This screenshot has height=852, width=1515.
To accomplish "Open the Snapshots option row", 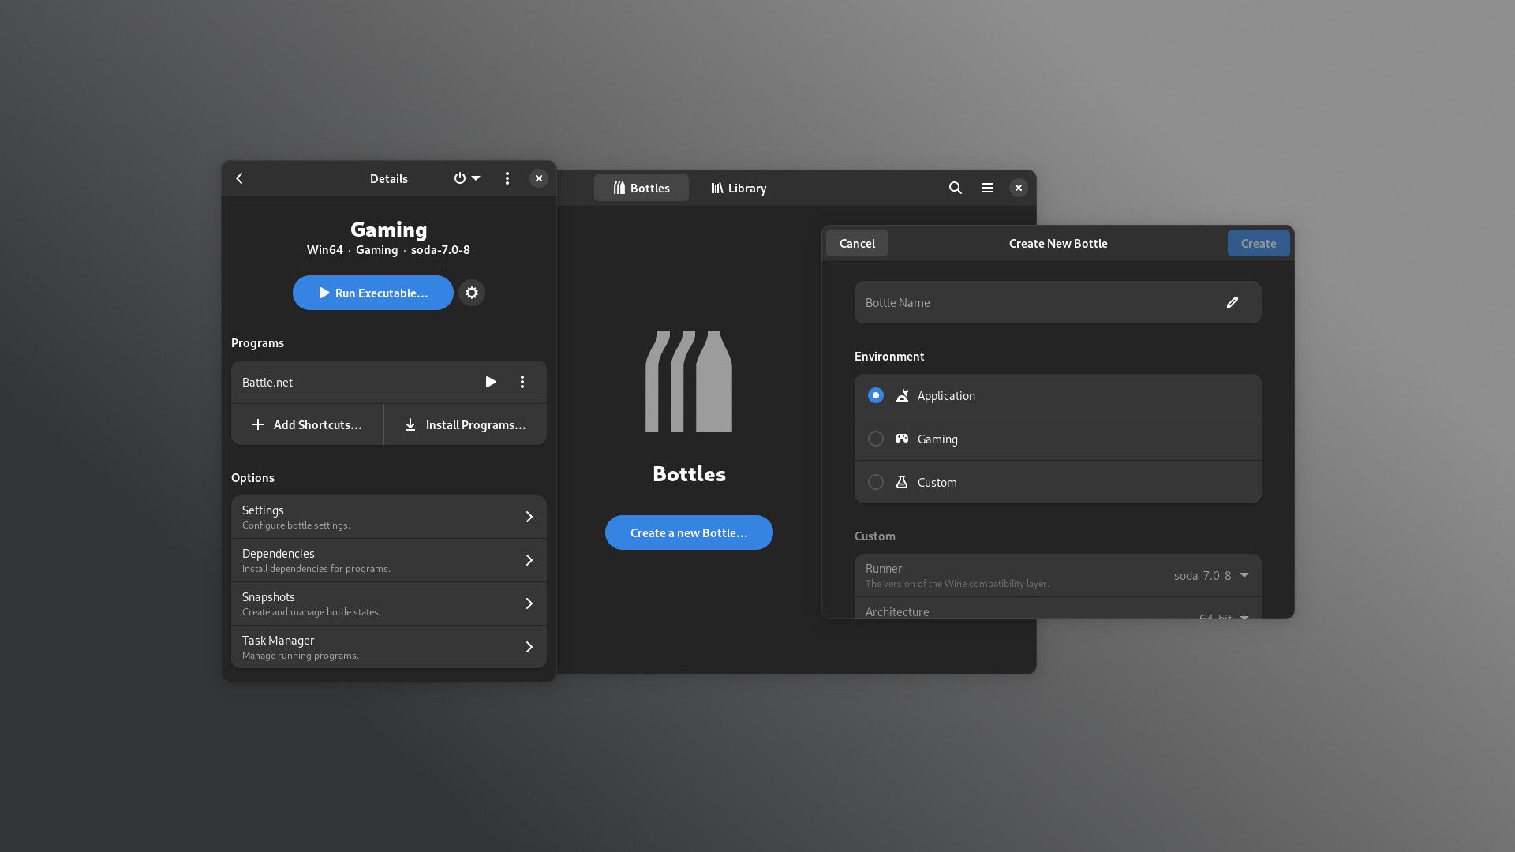I will click(x=388, y=603).
